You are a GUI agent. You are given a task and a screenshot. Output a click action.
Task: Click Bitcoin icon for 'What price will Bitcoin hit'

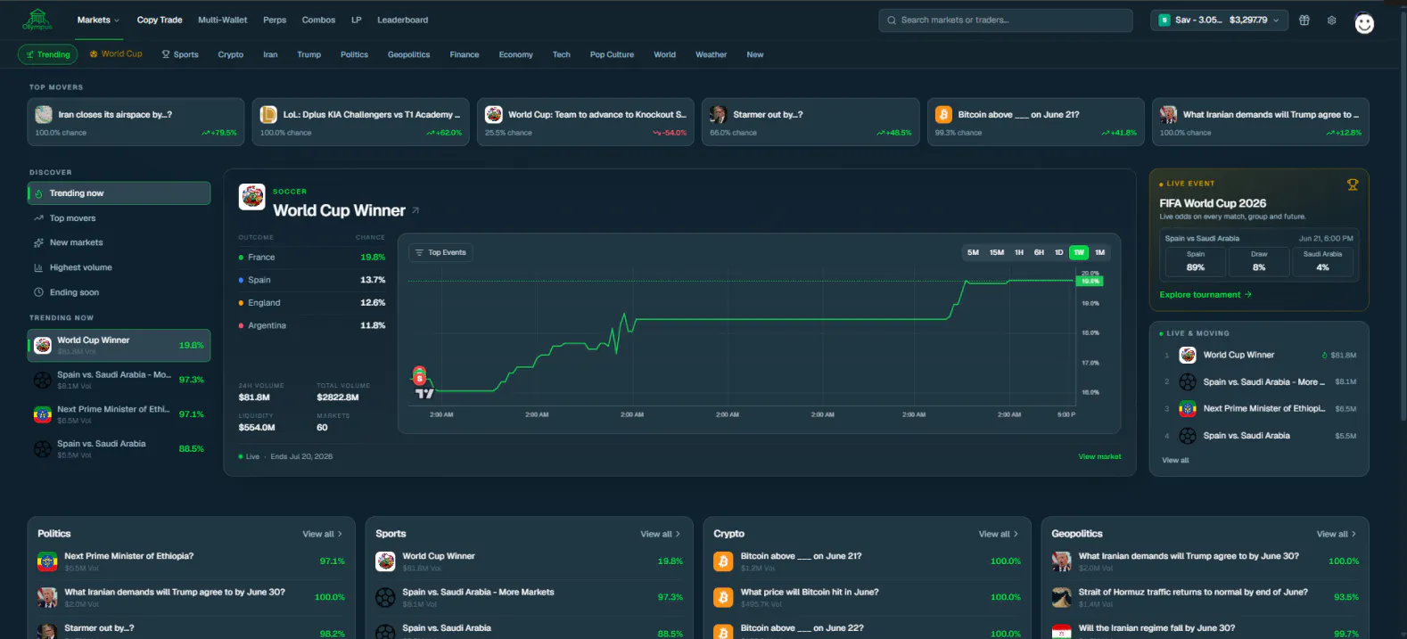[x=723, y=597]
